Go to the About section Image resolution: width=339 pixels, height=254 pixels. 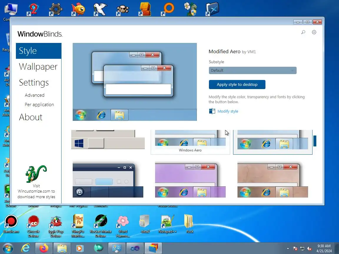pyautogui.click(x=31, y=117)
